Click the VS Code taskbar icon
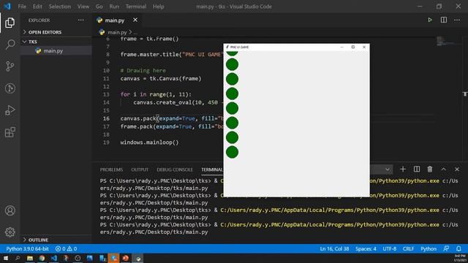This screenshot has height=263, width=468. [x=53, y=258]
